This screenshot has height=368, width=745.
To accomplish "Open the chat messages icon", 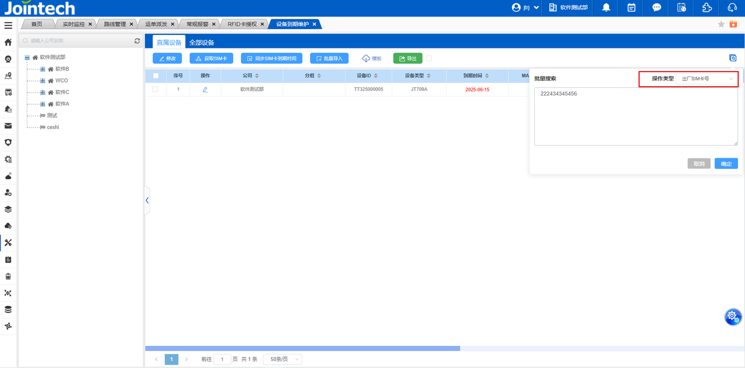I will click(x=657, y=8).
